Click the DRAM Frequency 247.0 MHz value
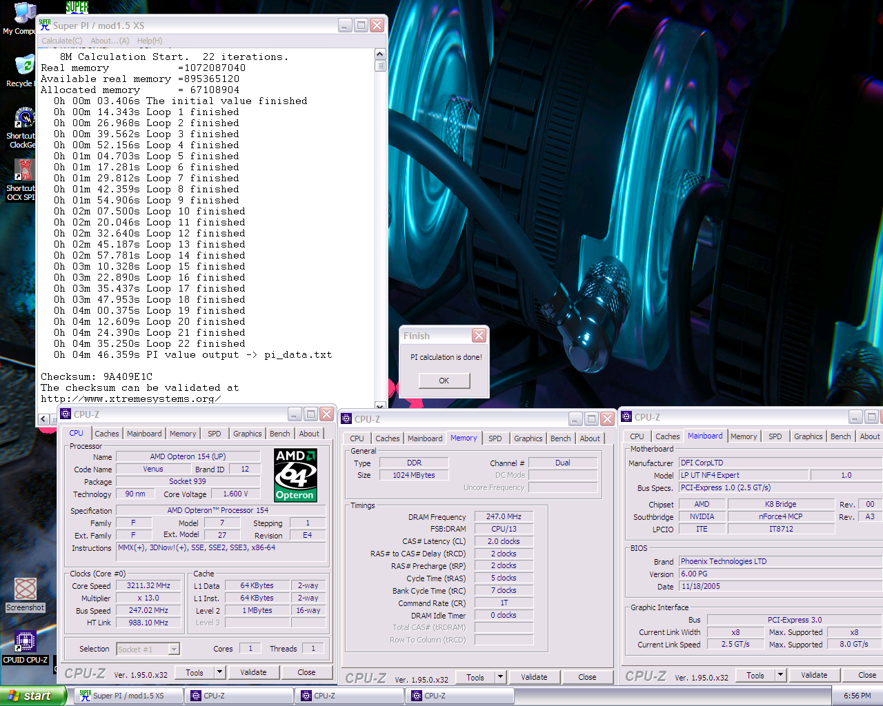The height and width of the screenshot is (706, 883). [x=504, y=516]
